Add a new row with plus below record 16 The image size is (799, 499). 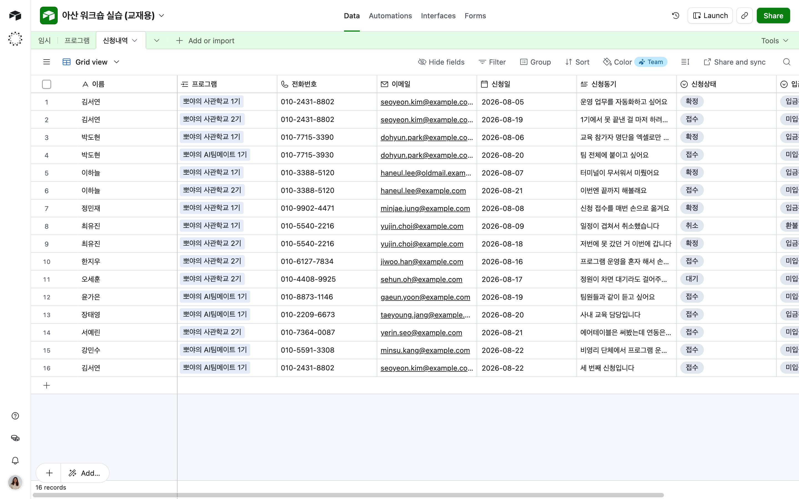pos(47,385)
